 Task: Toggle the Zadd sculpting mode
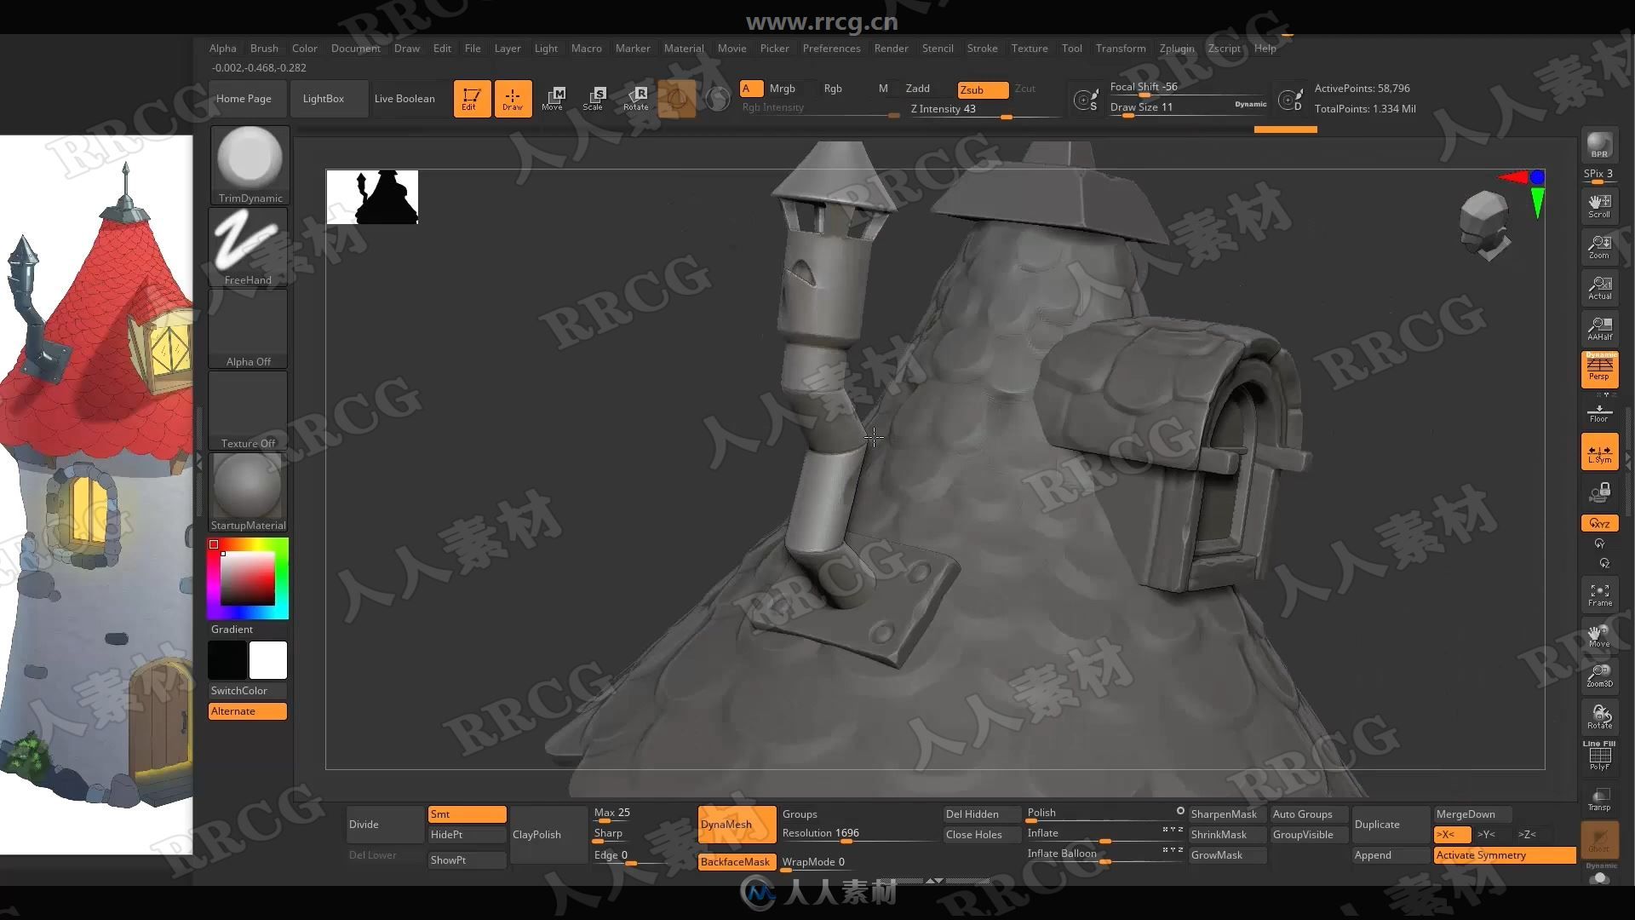[x=920, y=89]
